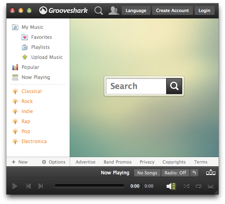Viewport: 225px width, 204px height.
Task: Click the Favorites heart icon
Action: tap(25, 37)
